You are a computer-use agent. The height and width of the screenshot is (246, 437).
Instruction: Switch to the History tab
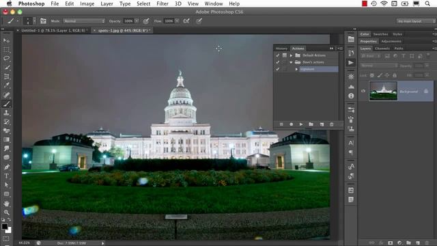pos(281,49)
